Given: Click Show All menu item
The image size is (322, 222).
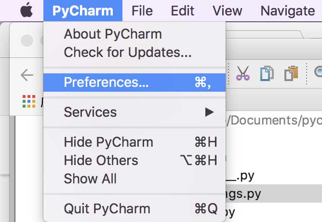Looking at the screenshot, I should pos(90,179).
